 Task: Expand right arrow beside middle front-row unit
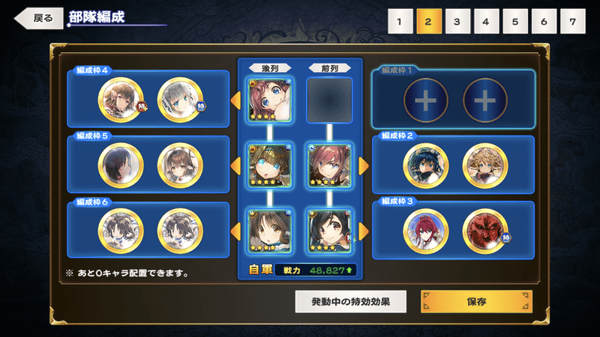[x=364, y=166]
